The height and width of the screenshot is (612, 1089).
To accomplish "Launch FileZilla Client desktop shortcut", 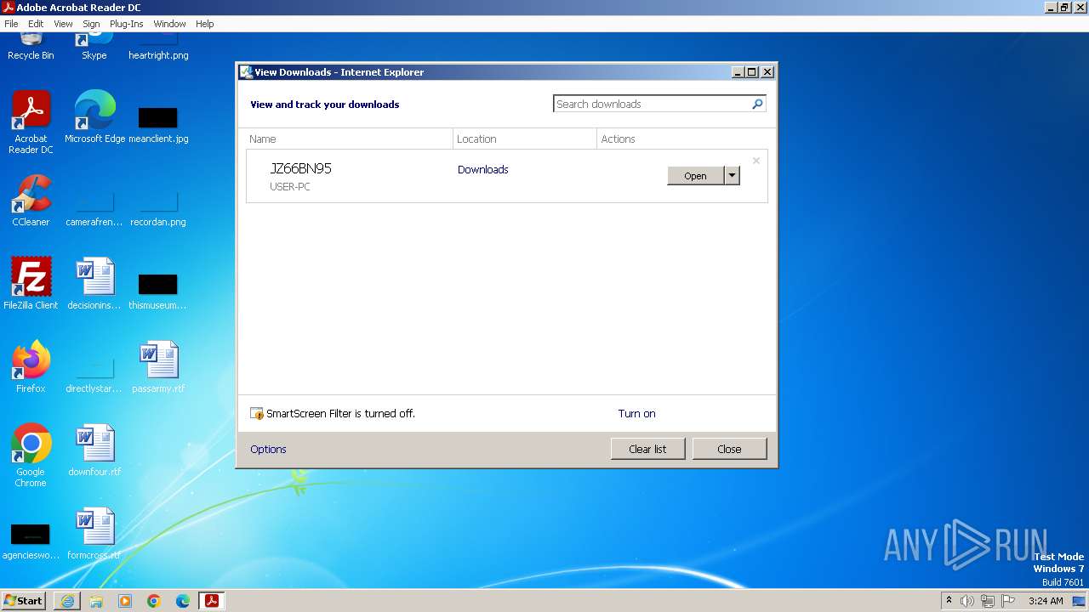I will pos(31,284).
